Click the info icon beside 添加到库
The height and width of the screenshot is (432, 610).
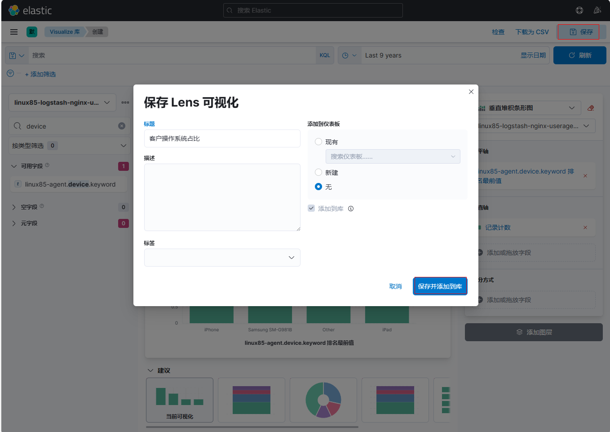point(351,209)
